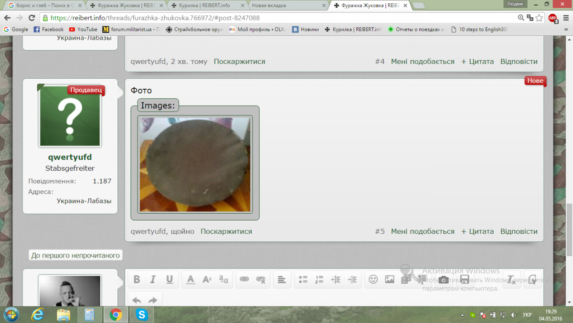Open the text alignment dropdown in editor
573x323 pixels.
[282, 280]
